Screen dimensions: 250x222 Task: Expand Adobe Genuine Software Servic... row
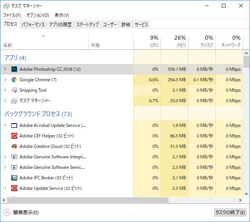(x=5, y=167)
